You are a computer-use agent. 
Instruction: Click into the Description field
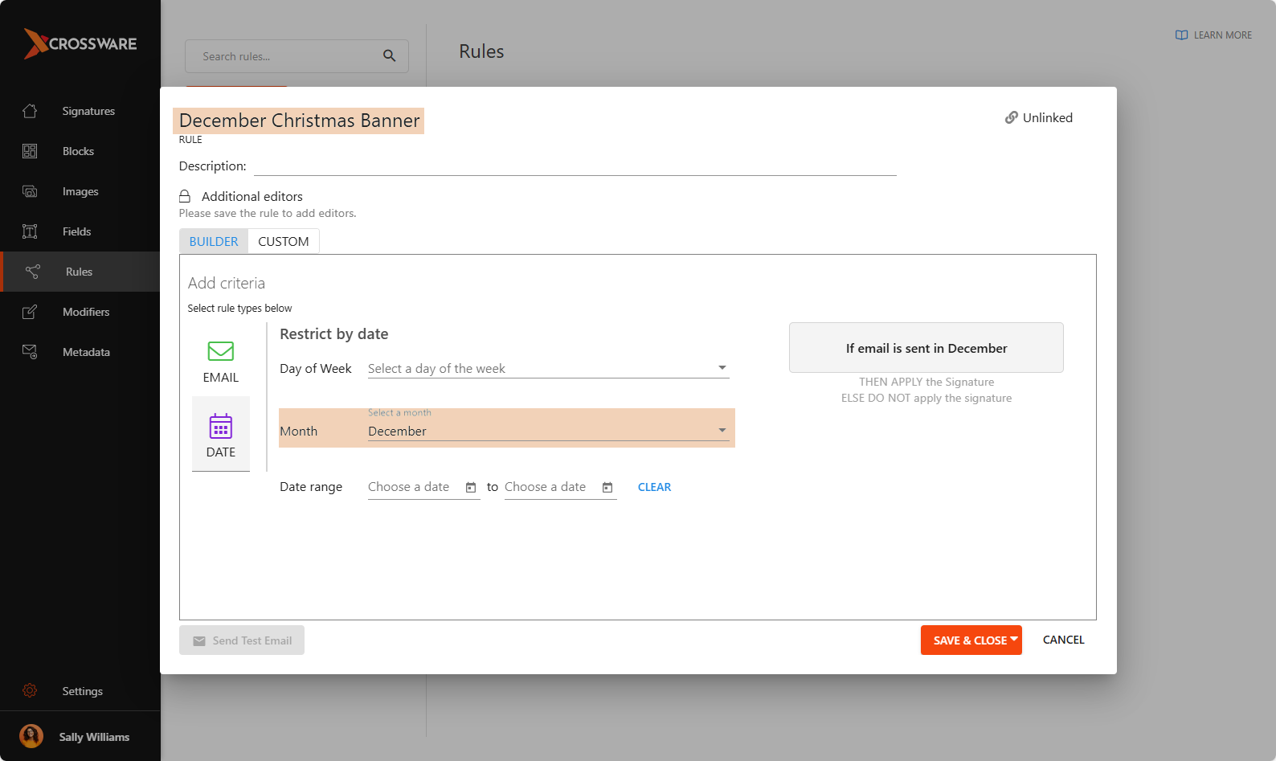(x=575, y=166)
